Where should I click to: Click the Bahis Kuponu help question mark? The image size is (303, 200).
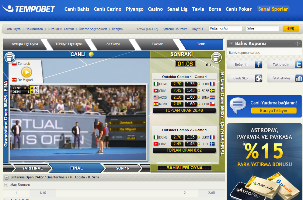pyautogui.click(x=298, y=44)
